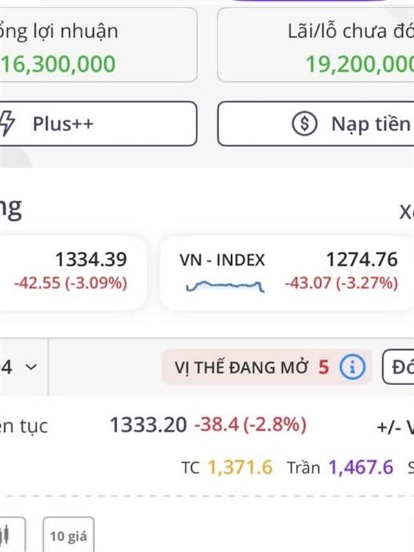
Task: Click the truncated link right of the market heading
Action: [406, 212]
